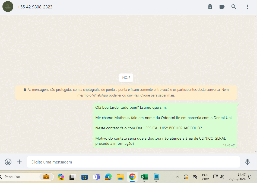
Task: Click the chat scrollbar down arrow
Action: click(256, 152)
